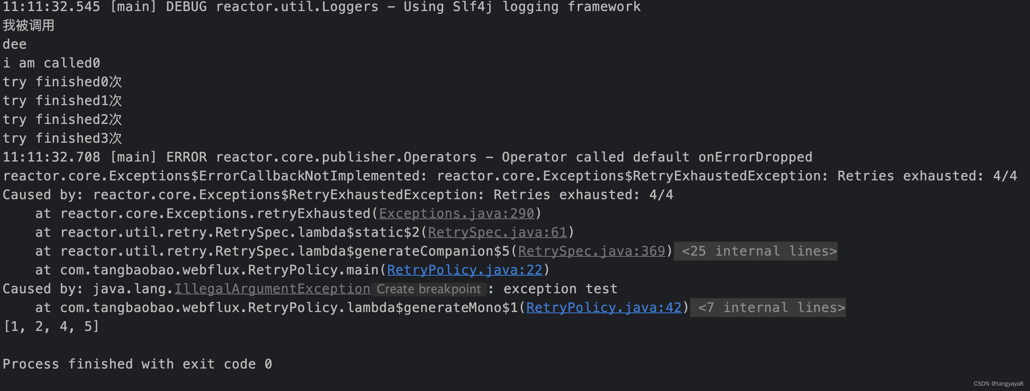Click the IllegalArgumentException class link

pyautogui.click(x=273, y=289)
